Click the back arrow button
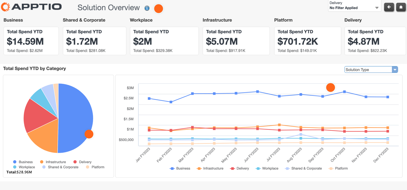407x190 pixels. [x=389, y=7]
